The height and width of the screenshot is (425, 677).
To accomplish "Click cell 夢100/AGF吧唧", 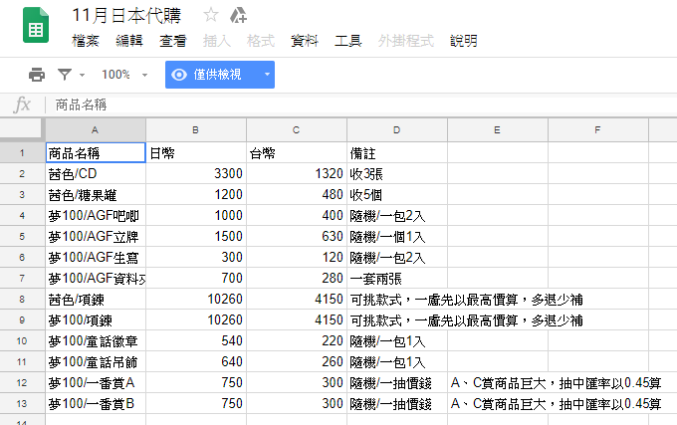I will pyautogui.click(x=96, y=215).
